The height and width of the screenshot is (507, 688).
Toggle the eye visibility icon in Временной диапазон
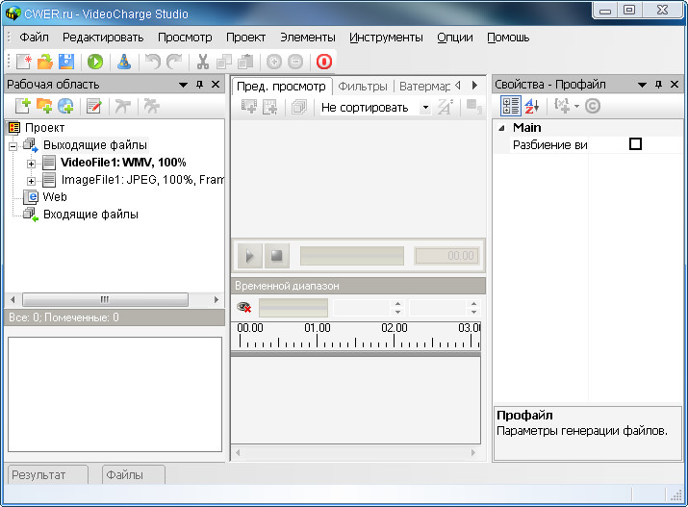click(x=244, y=308)
